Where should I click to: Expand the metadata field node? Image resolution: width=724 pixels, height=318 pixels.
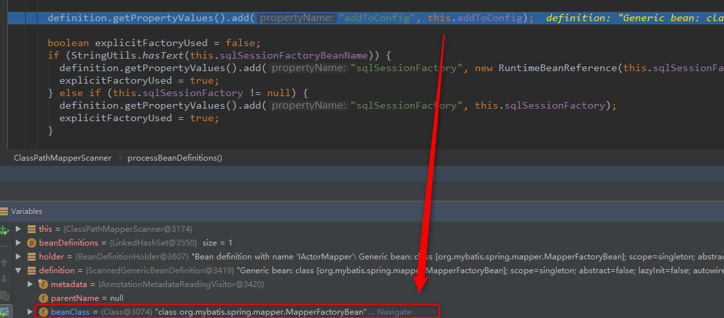click(30, 284)
